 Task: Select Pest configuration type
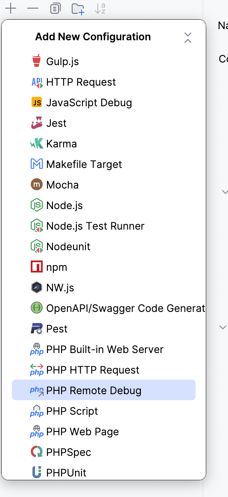[104, 329]
